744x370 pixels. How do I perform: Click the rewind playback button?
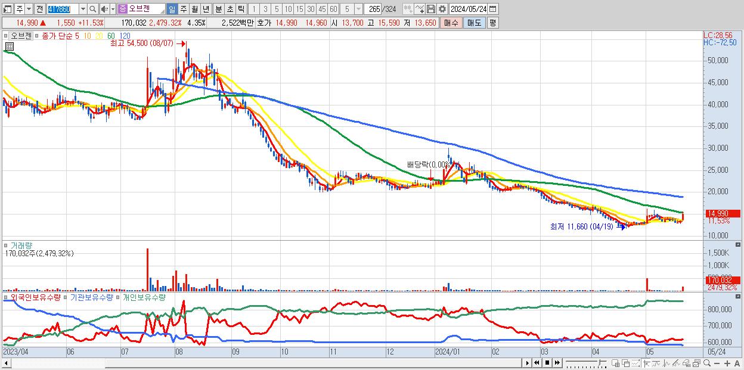tap(537, 363)
